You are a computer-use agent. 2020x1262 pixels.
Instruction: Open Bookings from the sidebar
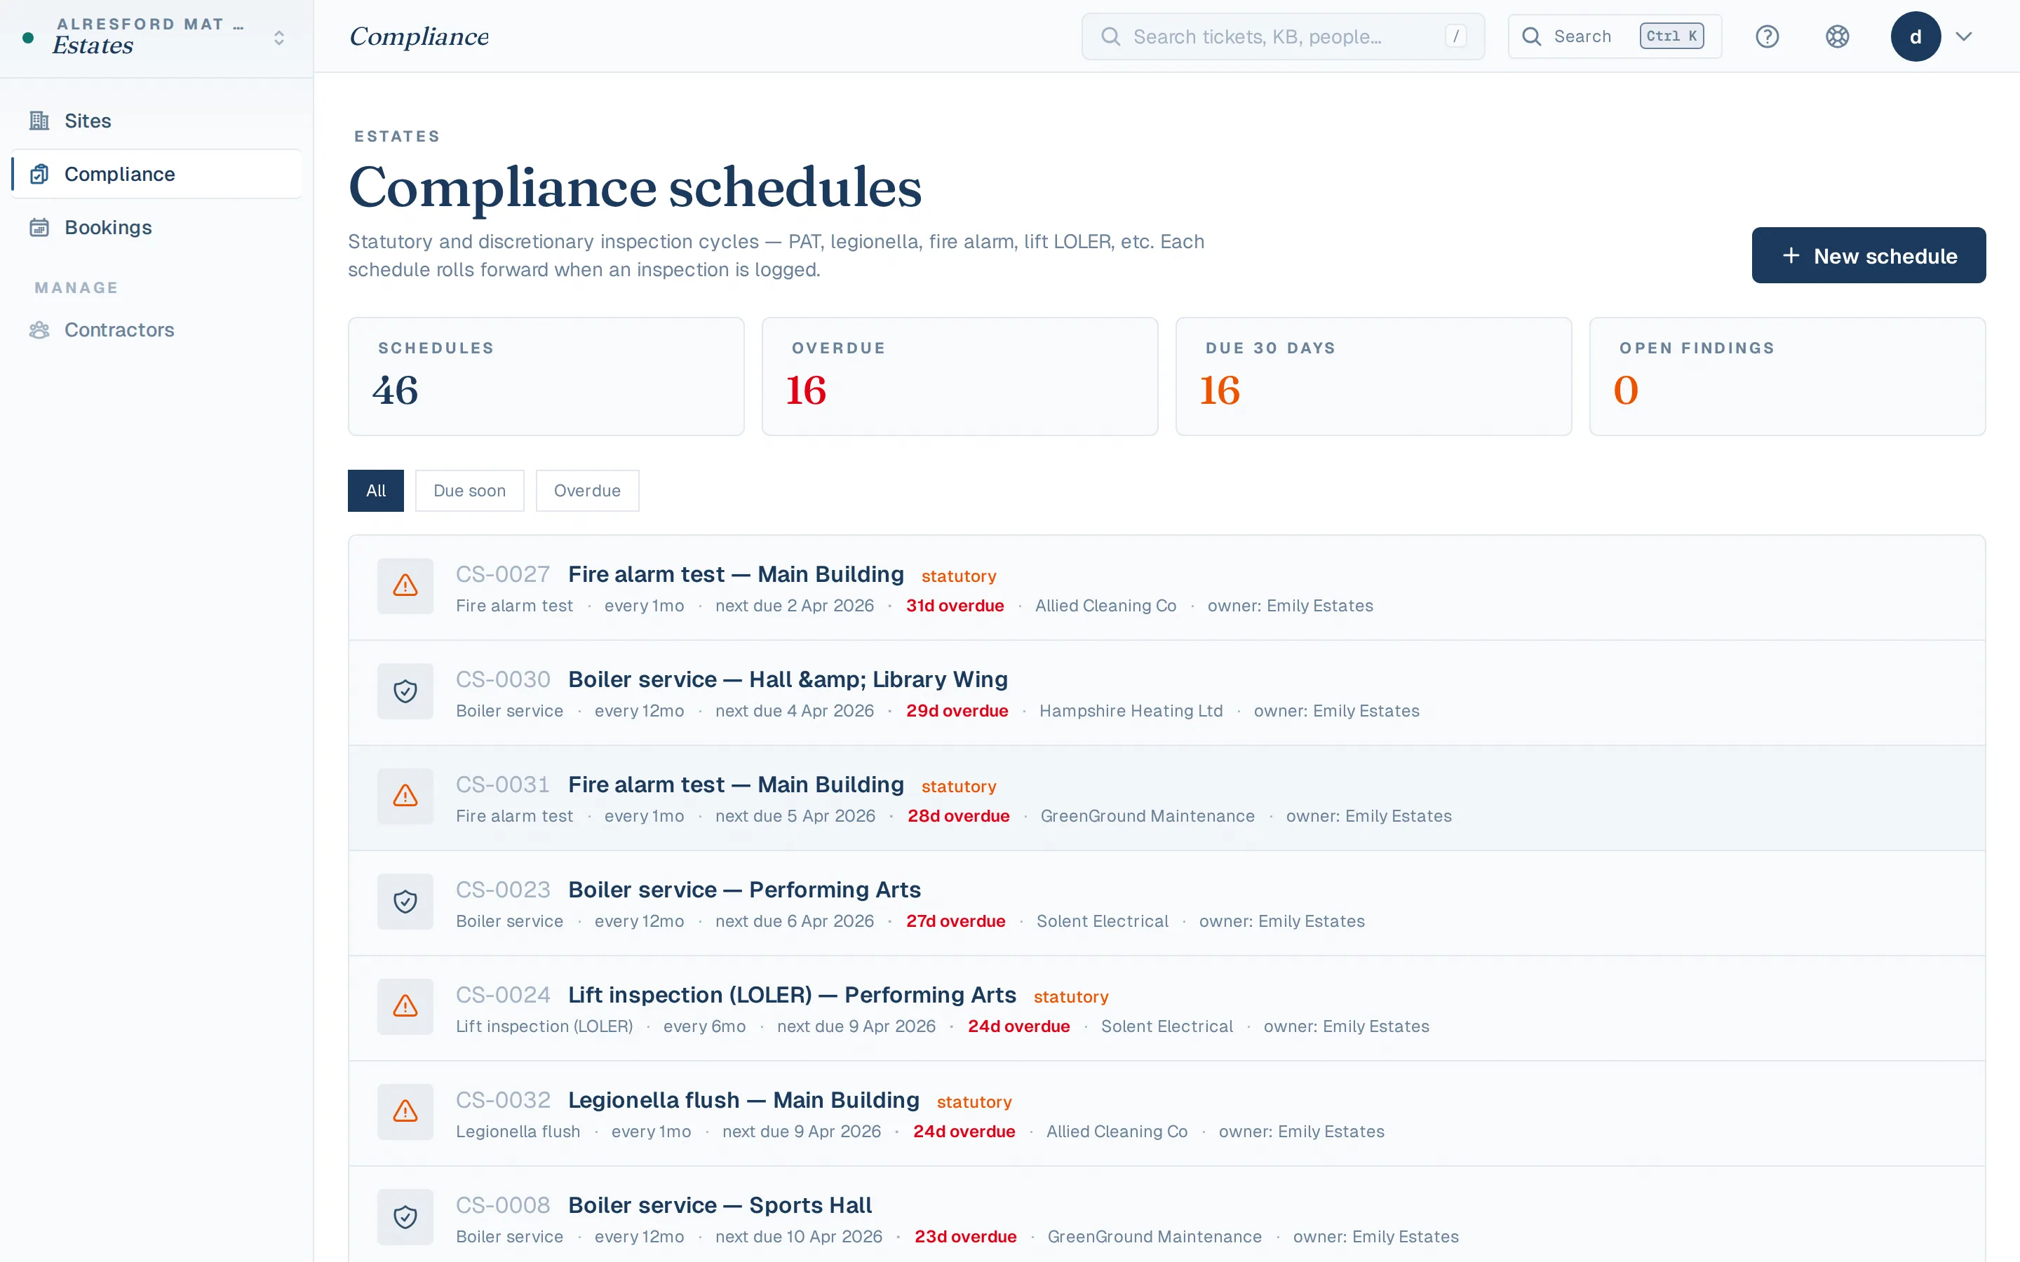coord(156,227)
